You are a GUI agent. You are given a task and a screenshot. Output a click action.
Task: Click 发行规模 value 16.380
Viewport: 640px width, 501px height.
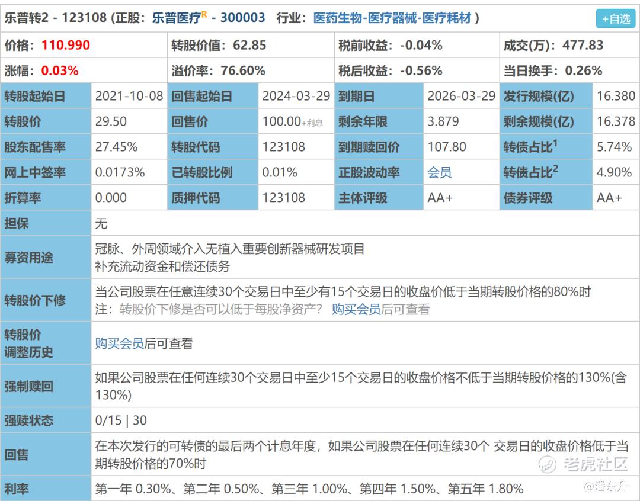pos(616,97)
